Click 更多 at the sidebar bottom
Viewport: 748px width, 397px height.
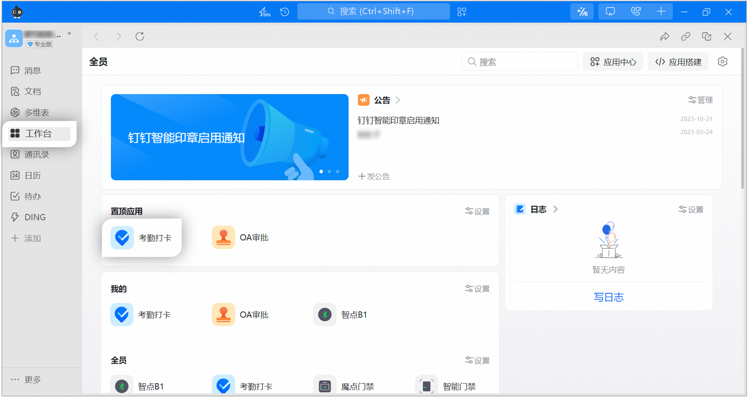coord(26,380)
